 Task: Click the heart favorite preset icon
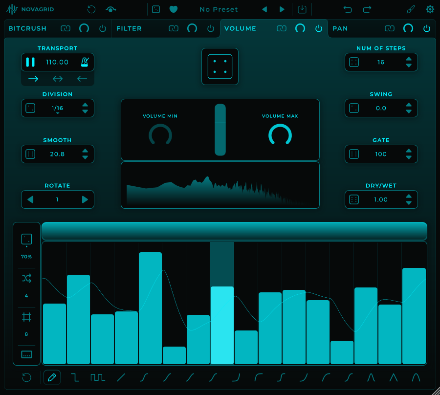pyautogui.click(x=173, y=9)
